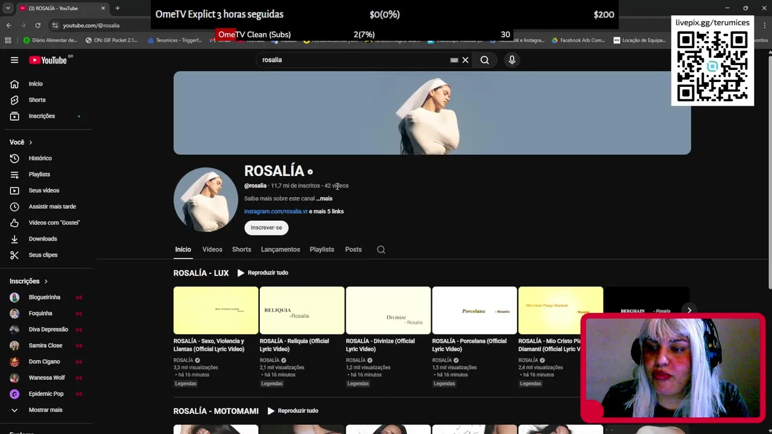This screenshot has width=772, height=434.
Task: Expand Mostrar mais subscriptions
Action: pyautogui.click(x=46, y=410)
